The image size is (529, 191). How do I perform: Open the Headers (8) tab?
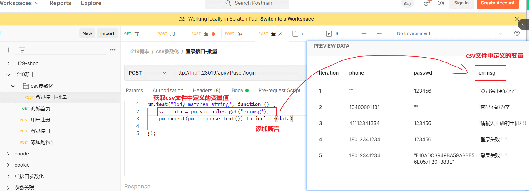tap(207, 90)
